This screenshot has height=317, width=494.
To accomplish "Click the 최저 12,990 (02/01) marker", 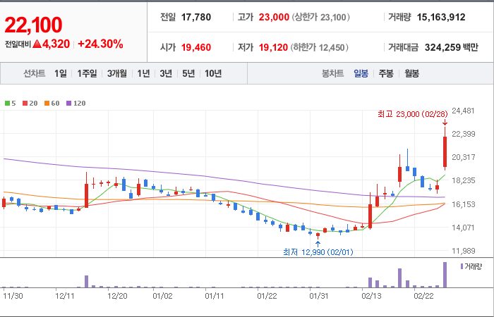I will click(318, 252).
